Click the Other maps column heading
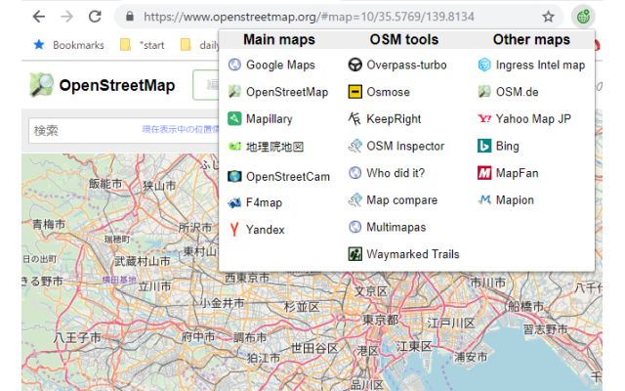The image size is (625, 391). [531, 39]
